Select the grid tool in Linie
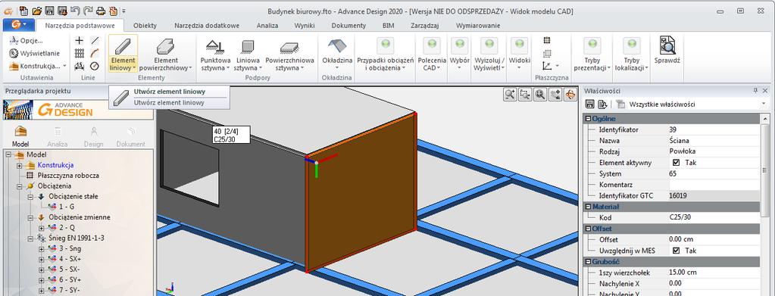This screenshot has width=775, height=296. [x=79, y=53]
